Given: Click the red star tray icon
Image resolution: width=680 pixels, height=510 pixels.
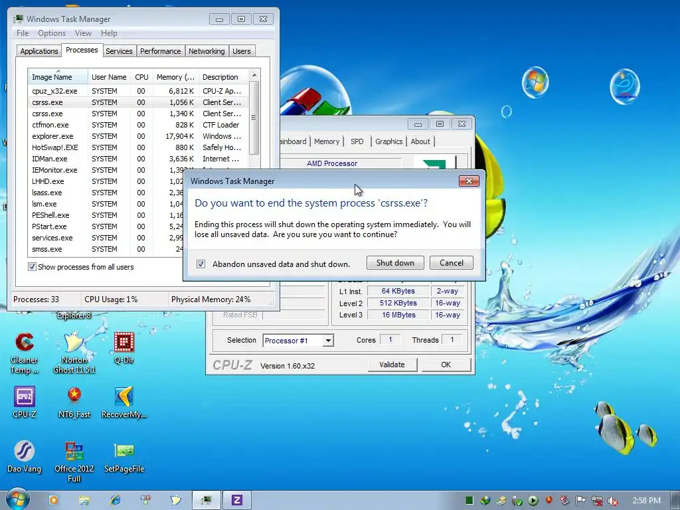Looking at the screenshot, I should 549,499.
